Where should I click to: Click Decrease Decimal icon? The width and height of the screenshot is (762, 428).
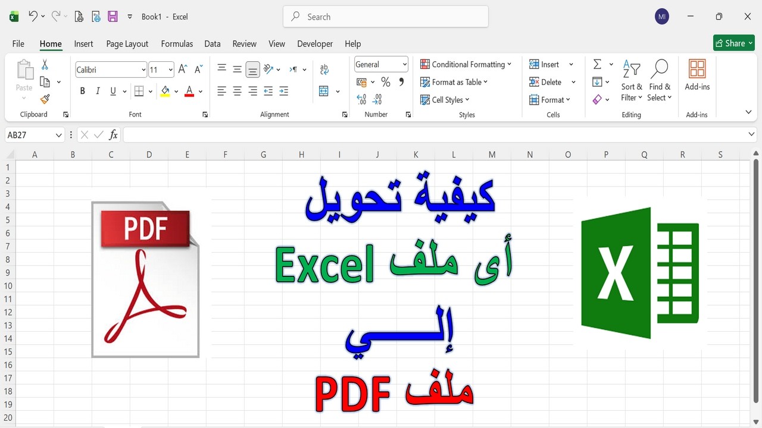click(377, 99)
